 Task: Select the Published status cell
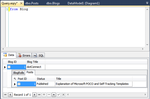pos(46,84)
